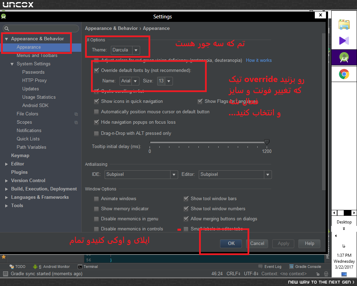
Task: Open the Terminal tool window icon
Action: tap(80, 267)
